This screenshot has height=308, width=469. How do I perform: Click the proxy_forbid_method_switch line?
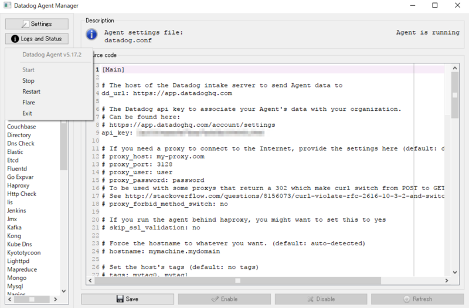165,204
